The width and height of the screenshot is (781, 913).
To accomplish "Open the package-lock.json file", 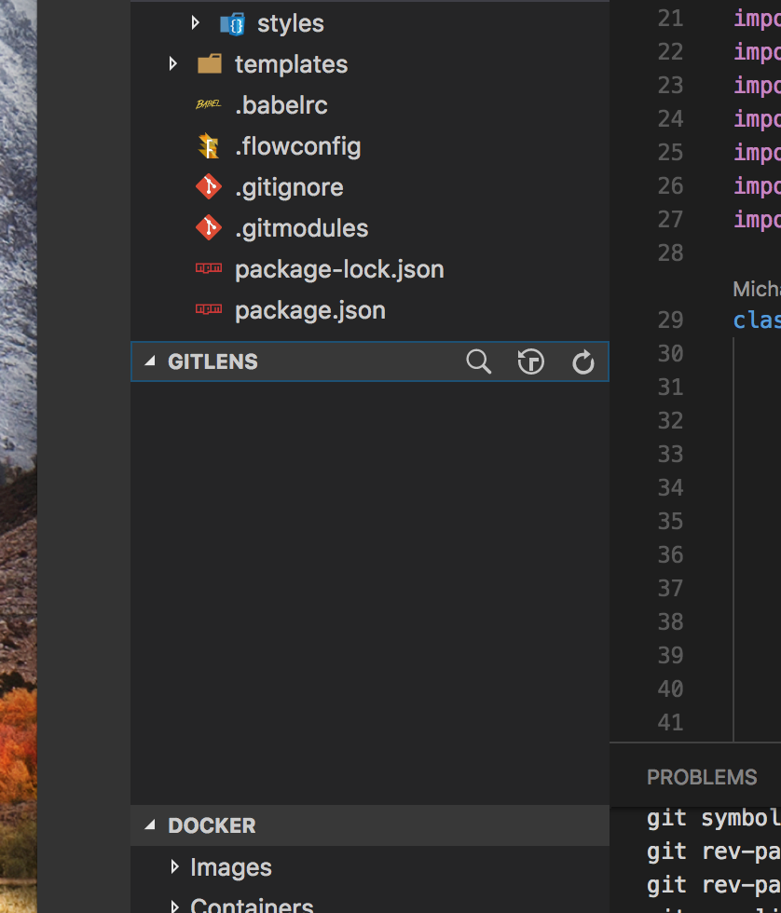I will point(340,268).
